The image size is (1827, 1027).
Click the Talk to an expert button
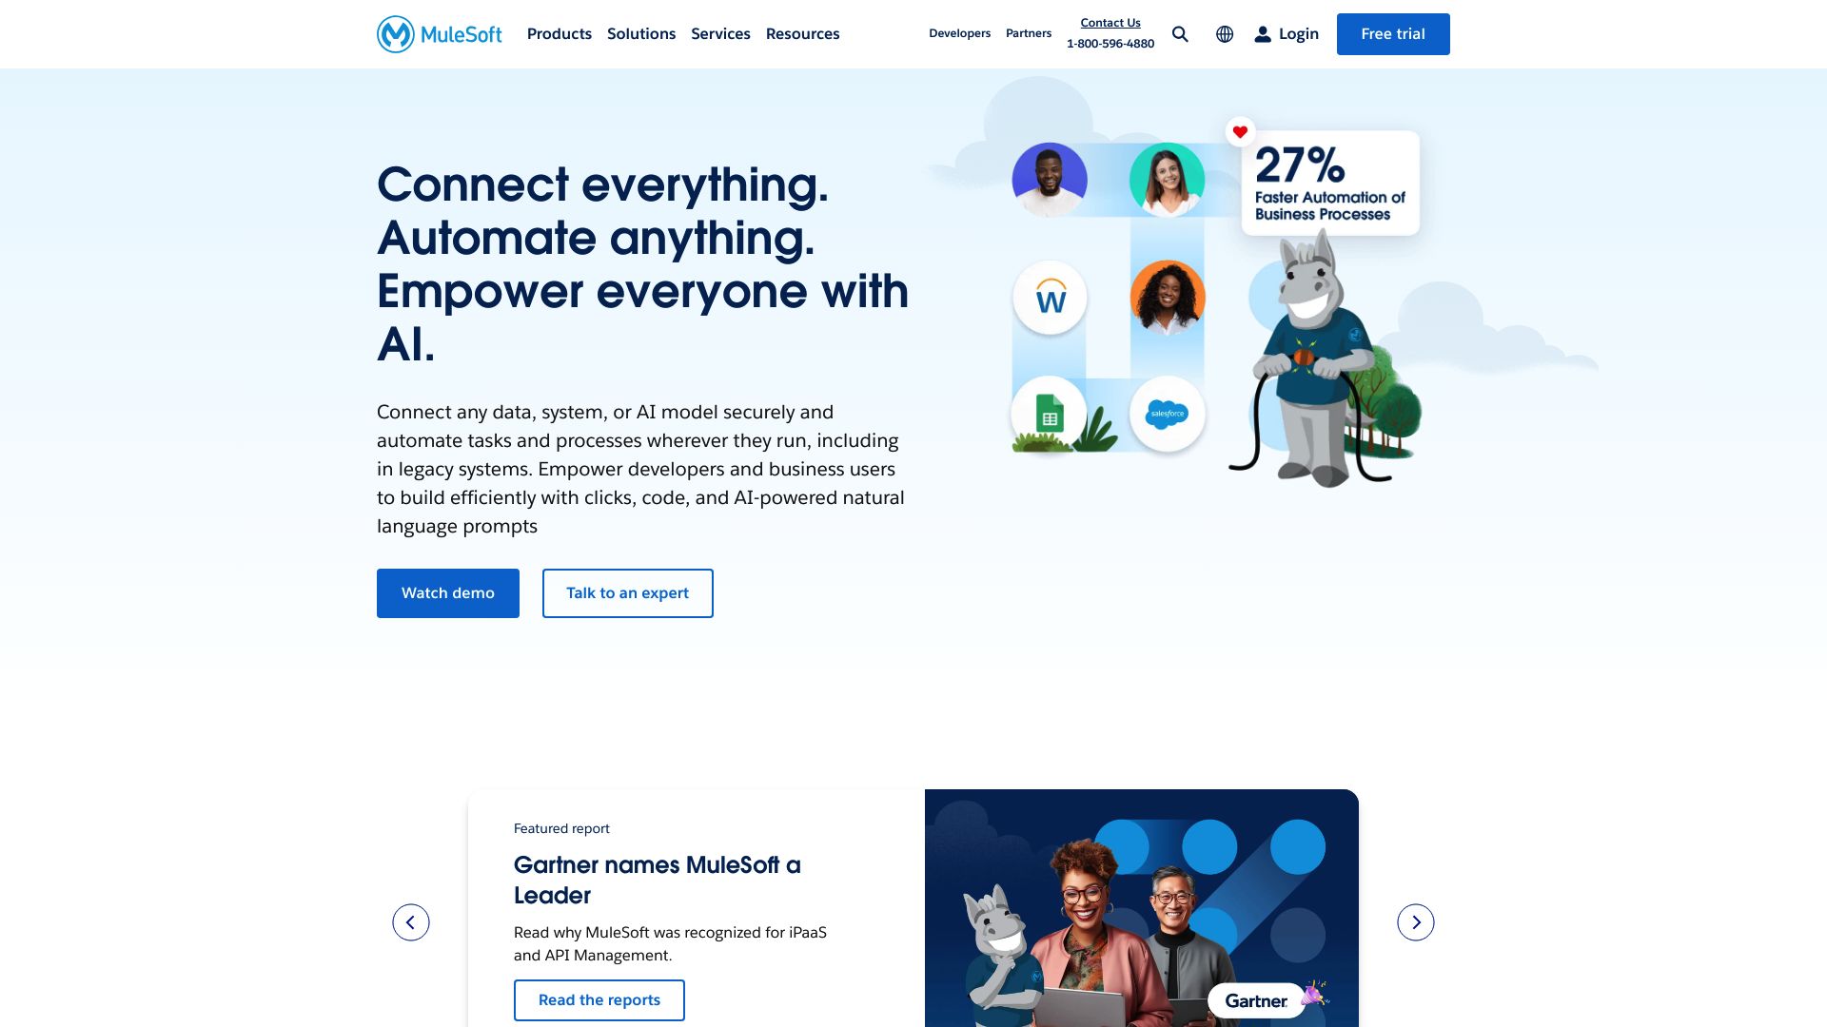click(x=627, y=593)
